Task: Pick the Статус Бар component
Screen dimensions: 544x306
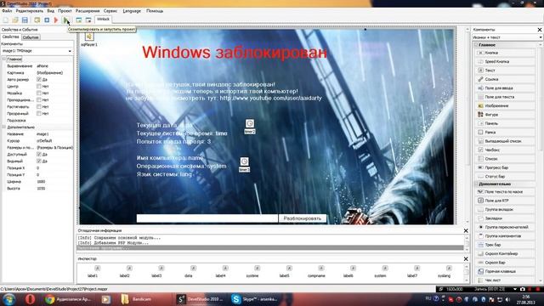Action: coord(505,176)
